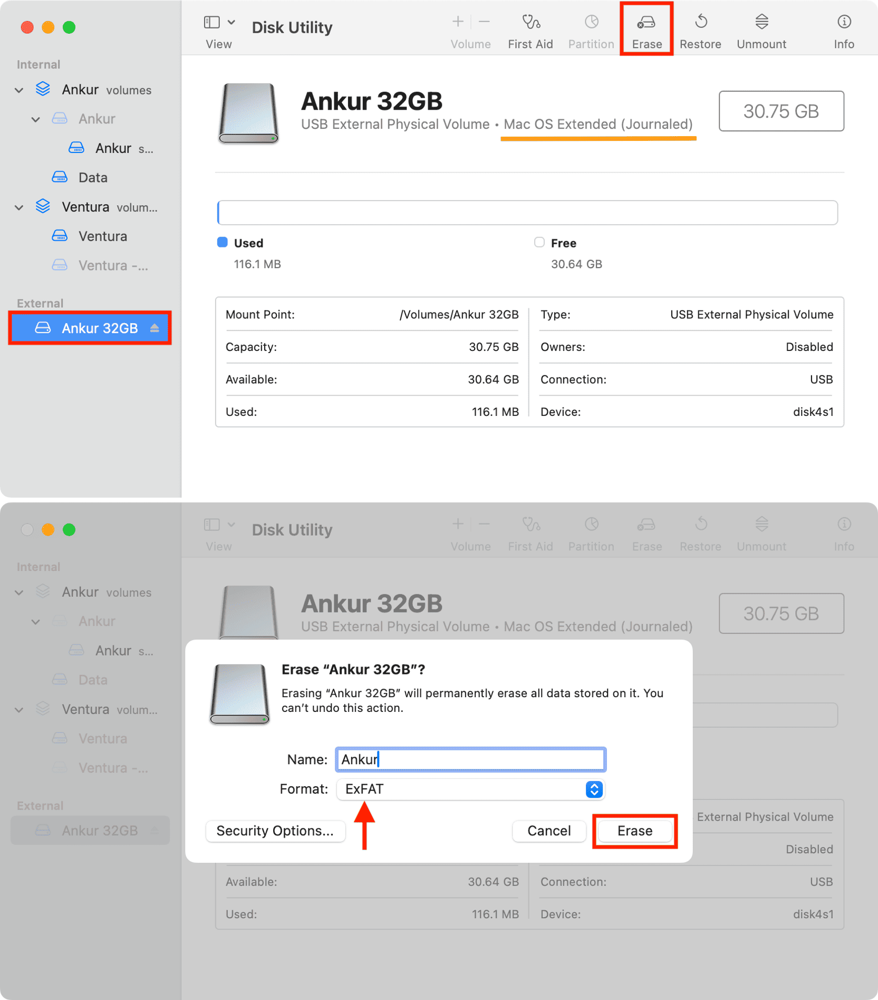Cancel the erase dialog
The height and width of the screenshot is (1000, 878).
click(549, 831)
